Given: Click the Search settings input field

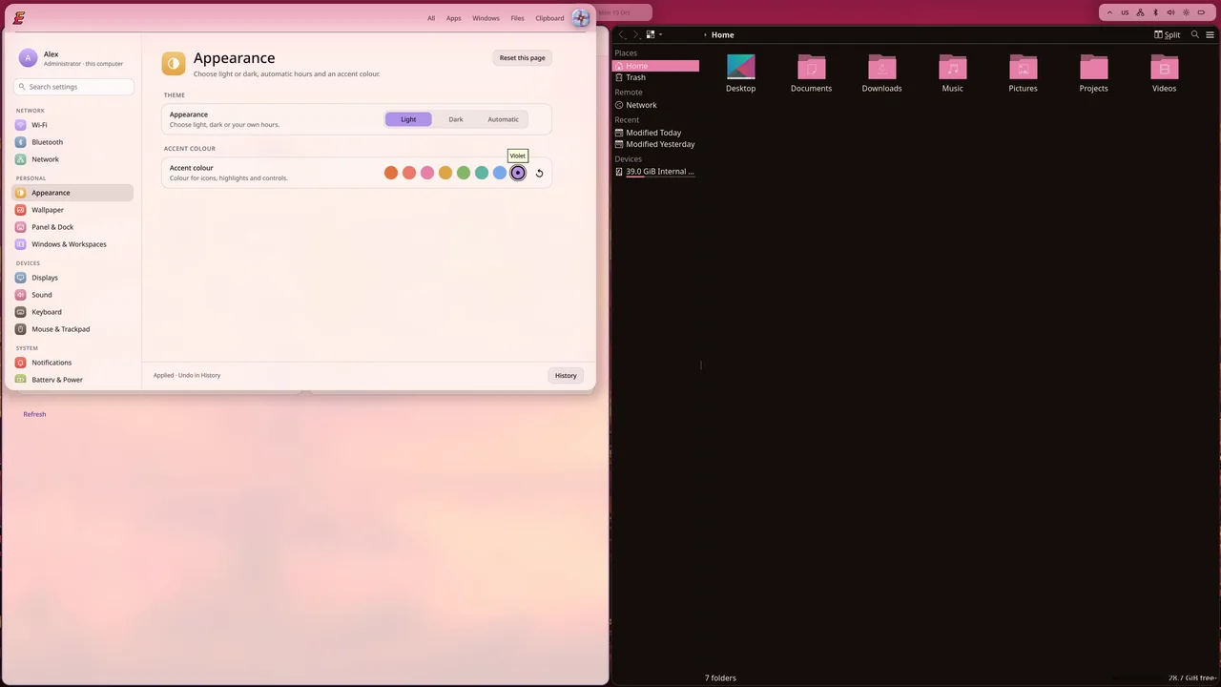Looking at the screenshot, I should tap(73, 87).
